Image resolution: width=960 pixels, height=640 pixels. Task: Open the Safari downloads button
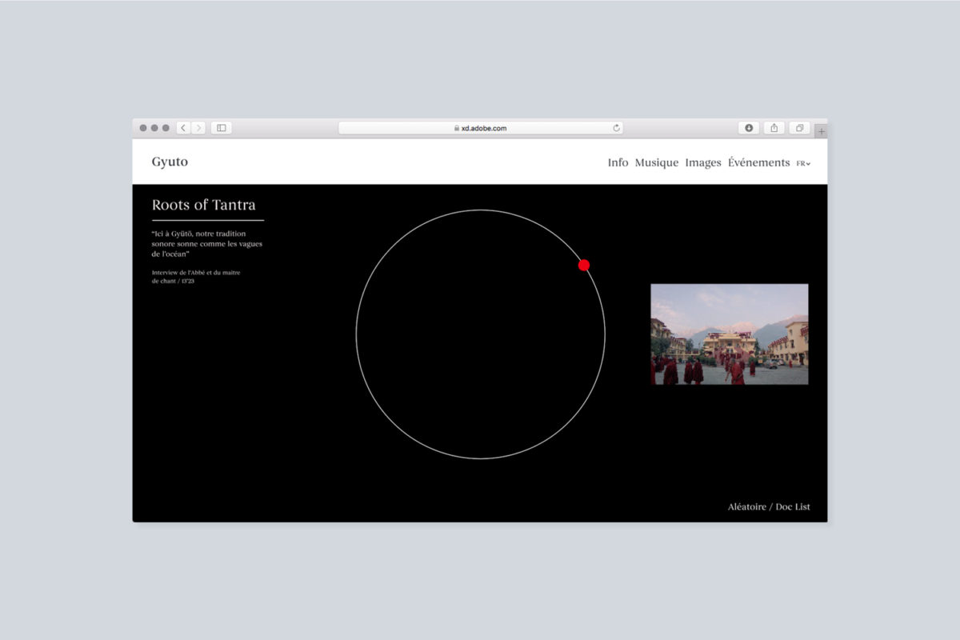click(749, 128)
